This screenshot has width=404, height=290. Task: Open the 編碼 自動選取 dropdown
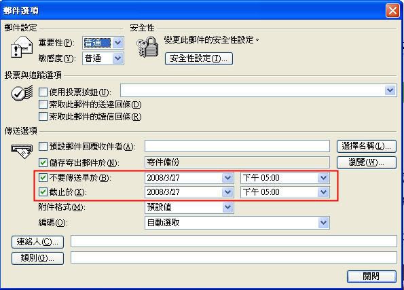323,223
